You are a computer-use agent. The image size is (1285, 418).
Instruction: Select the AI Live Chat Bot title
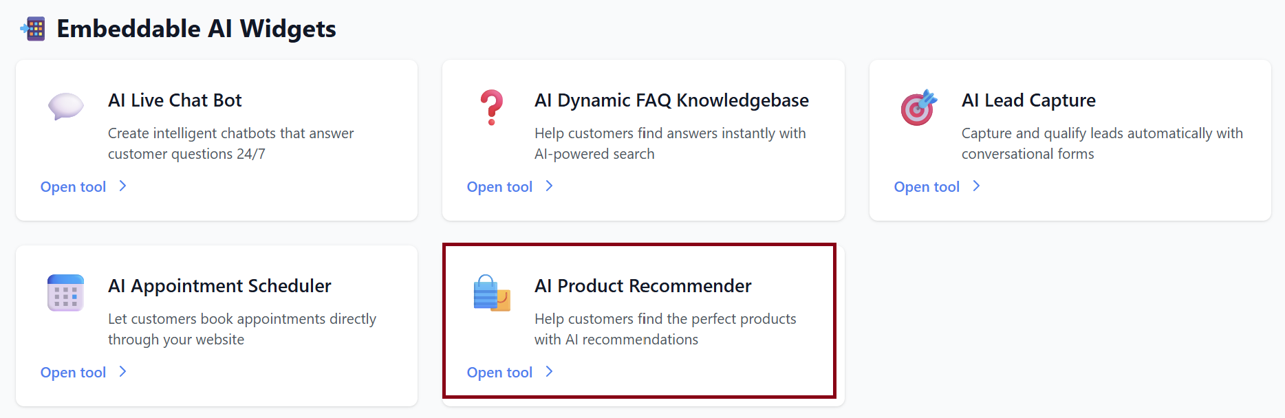(x=175, y=100)
